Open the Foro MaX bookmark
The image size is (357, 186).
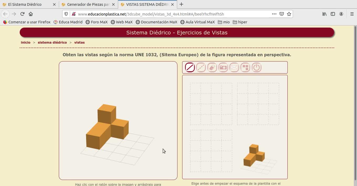97,22
